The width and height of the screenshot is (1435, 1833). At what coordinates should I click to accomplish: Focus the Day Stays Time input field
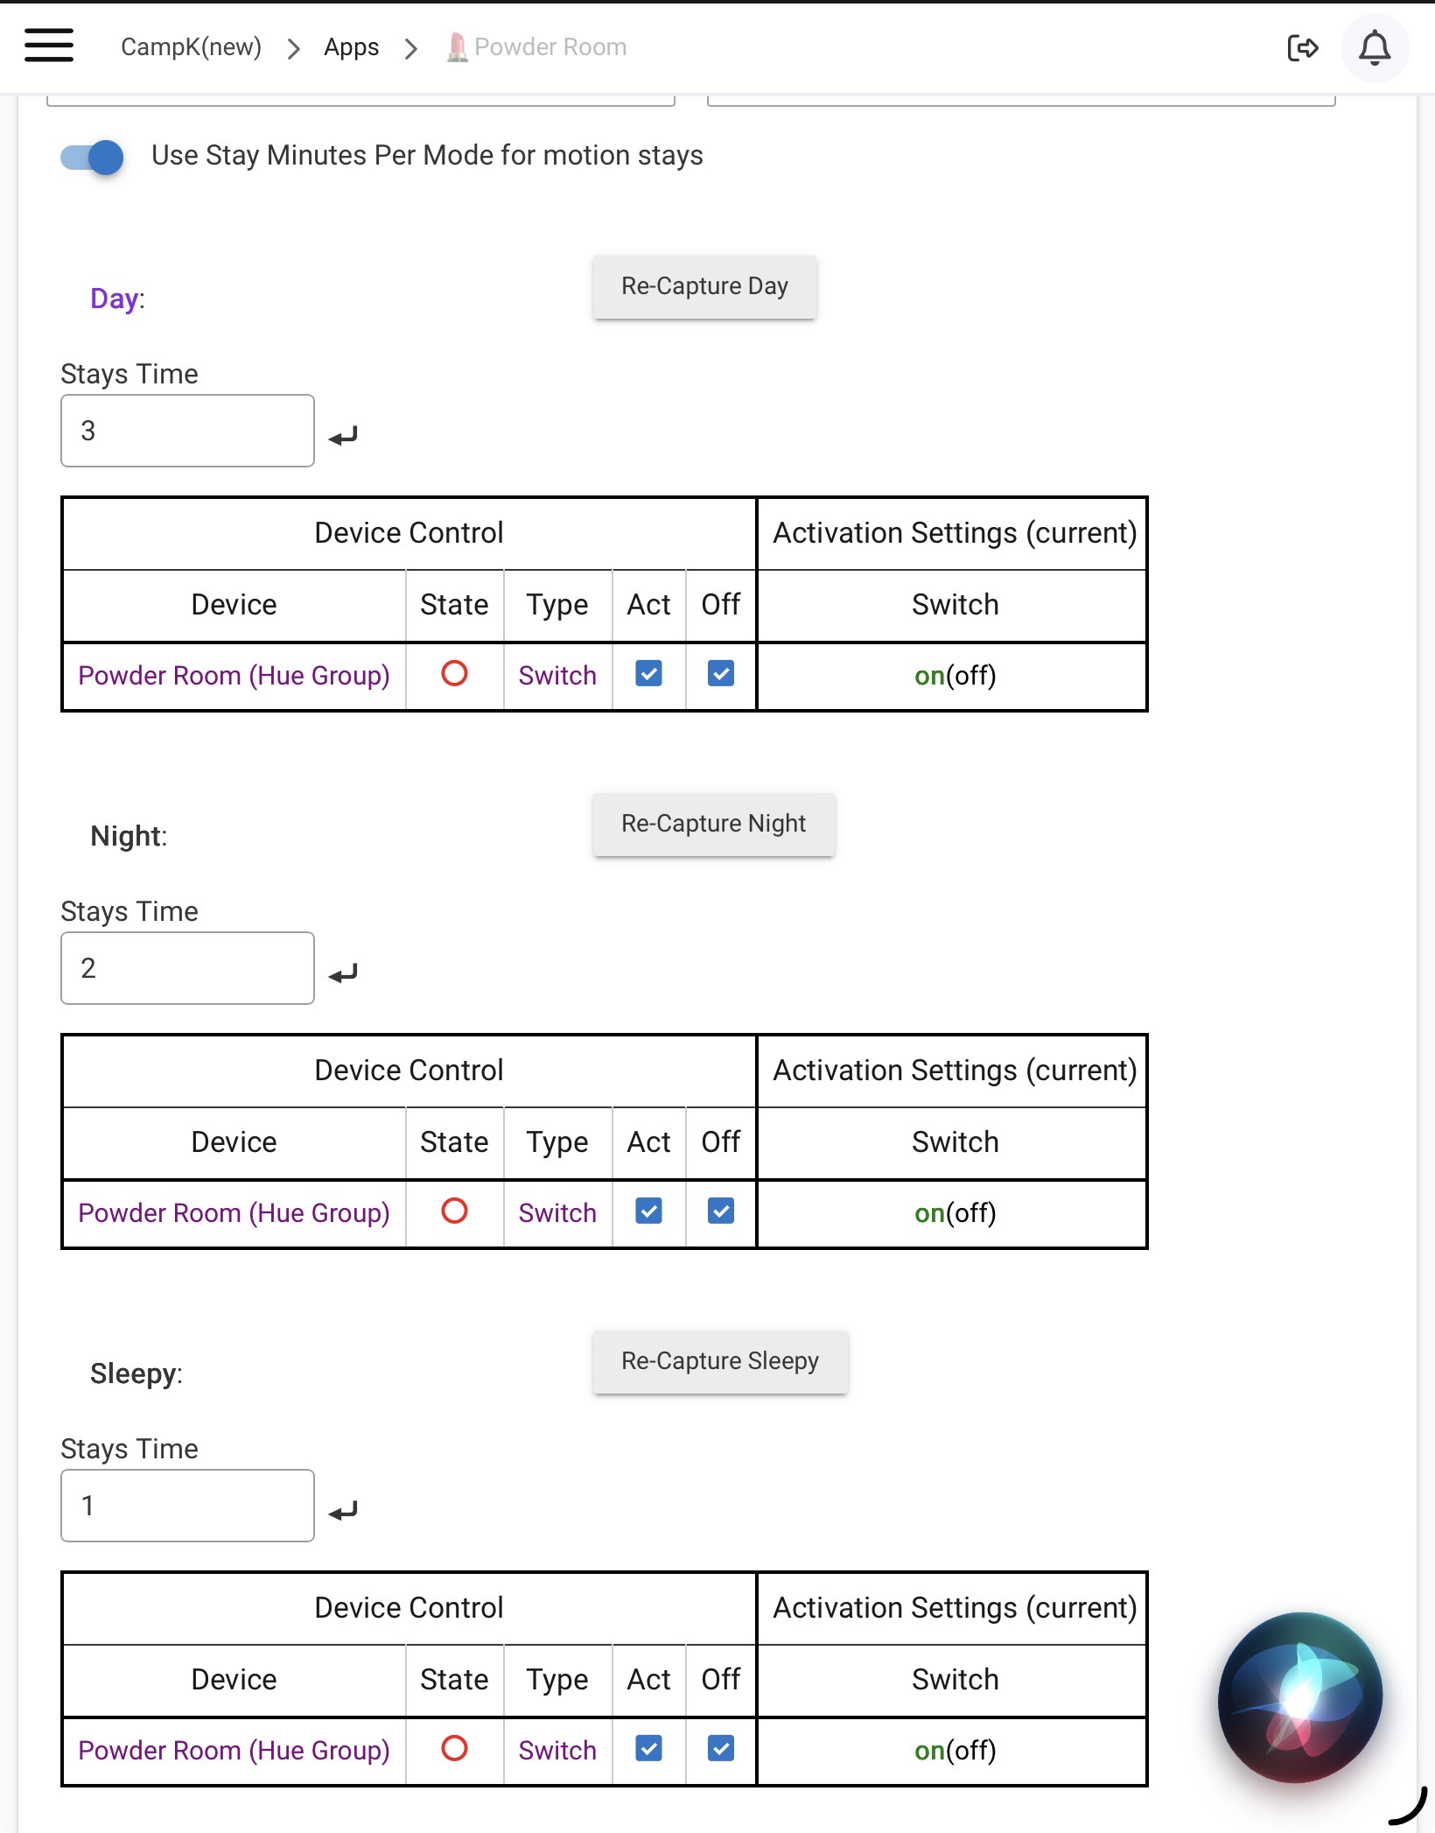tap(187, 431)
